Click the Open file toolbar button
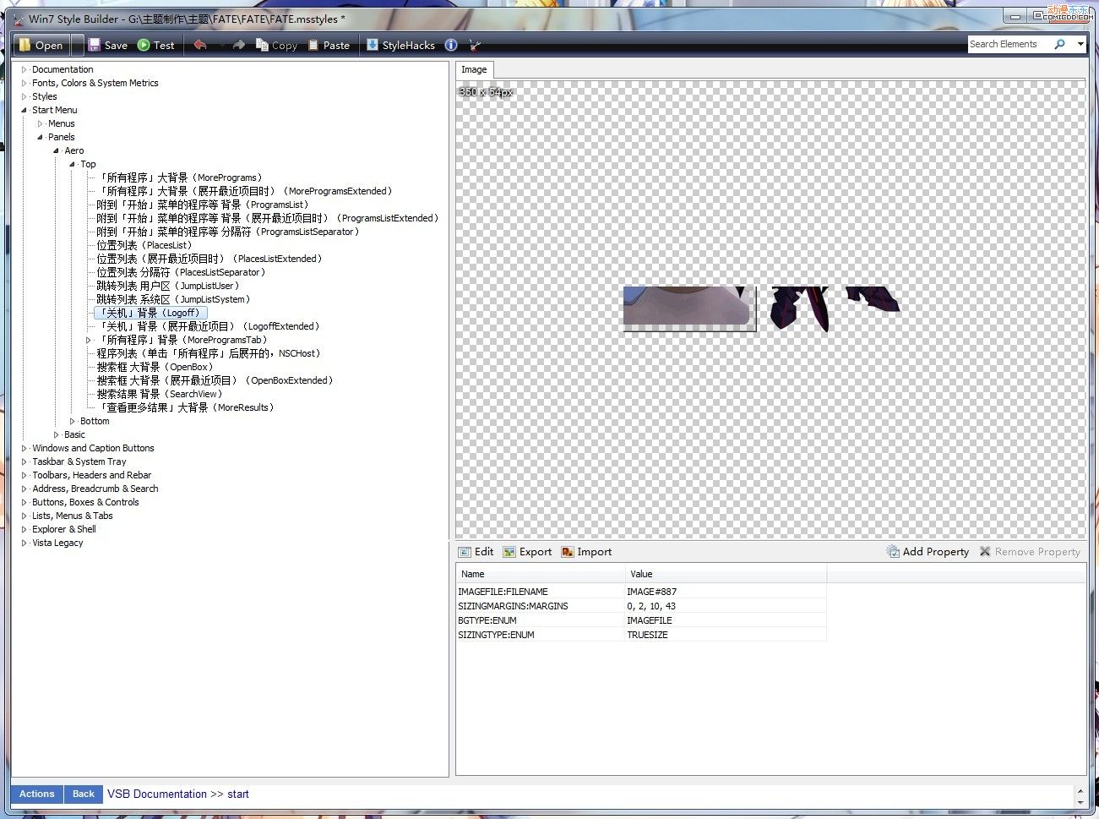The image size is (1099, 819). point(41,46)
